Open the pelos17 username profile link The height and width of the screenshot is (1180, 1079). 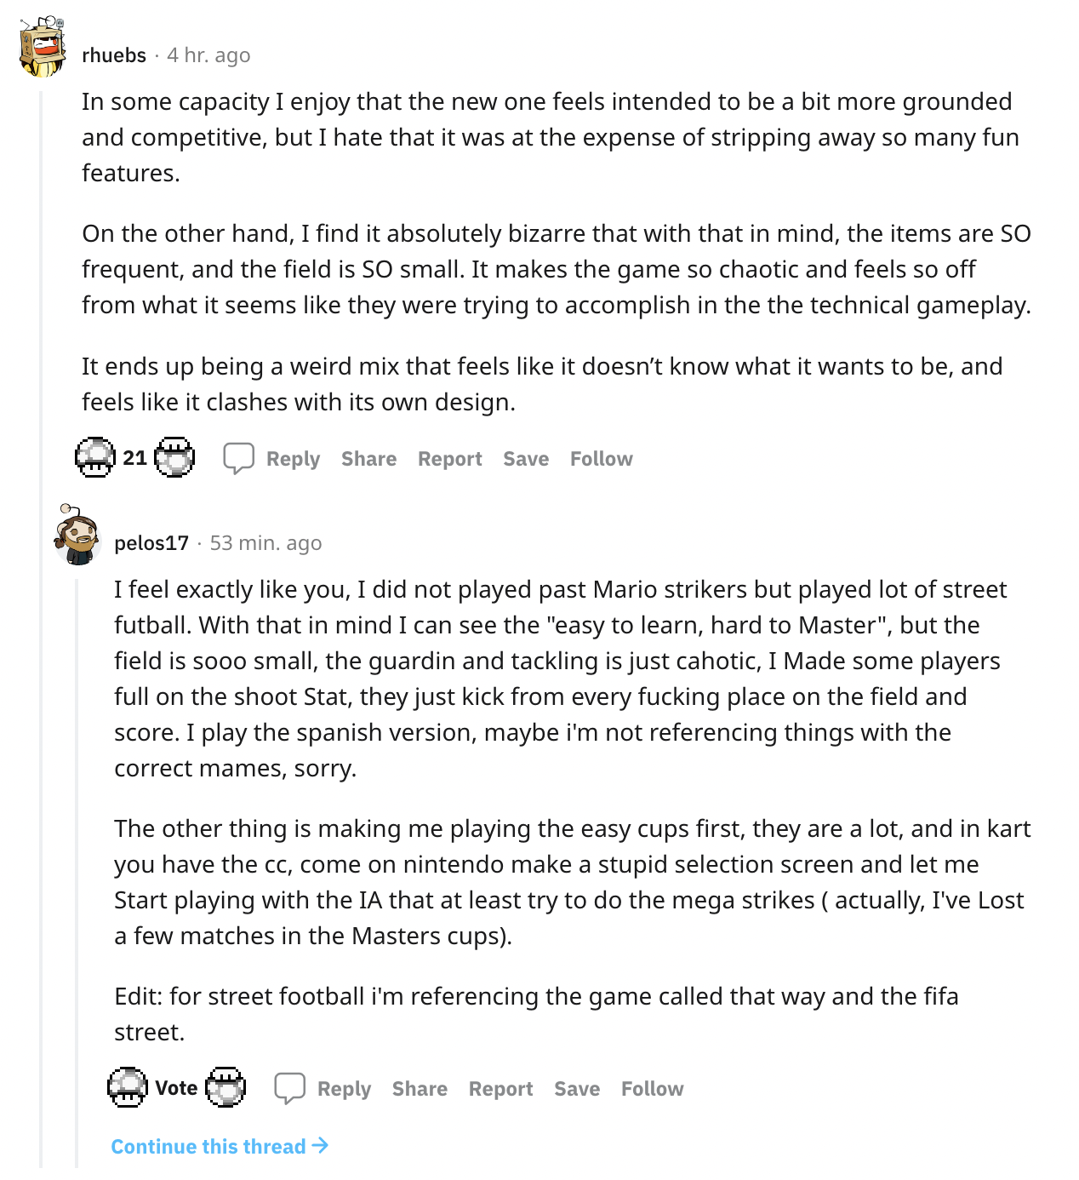tap(151, 543)
